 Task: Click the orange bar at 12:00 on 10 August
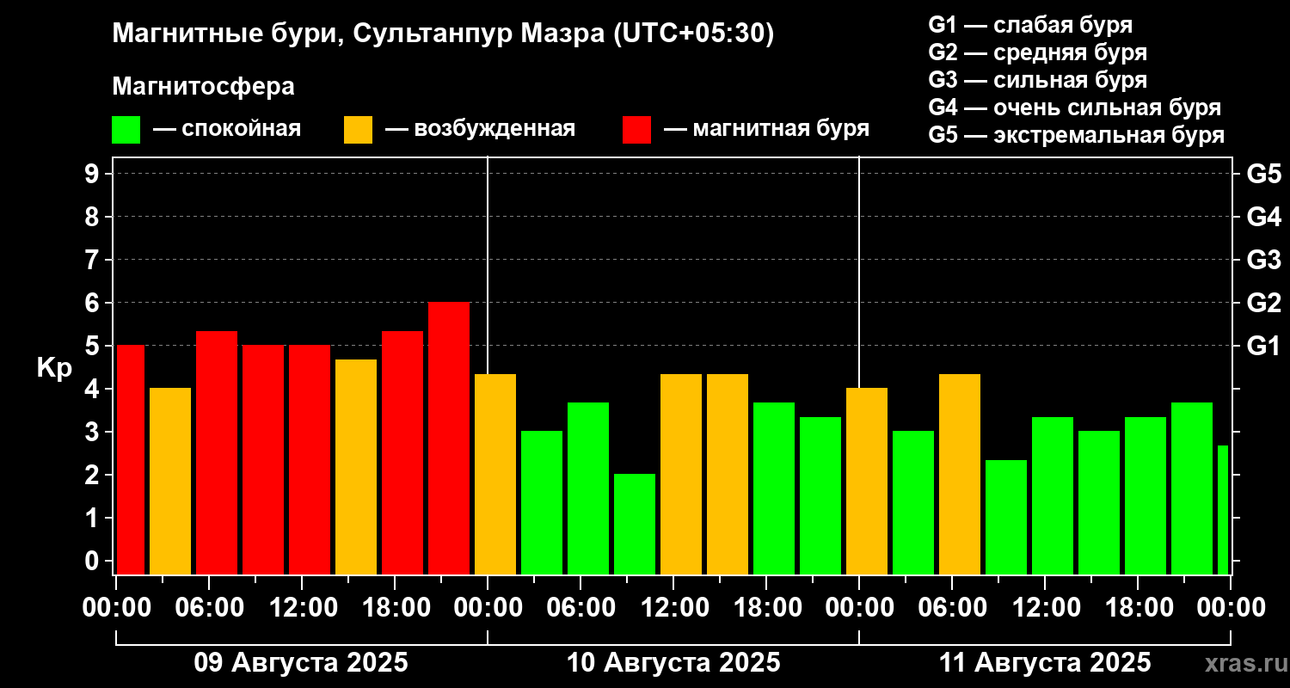pos(681,475)
